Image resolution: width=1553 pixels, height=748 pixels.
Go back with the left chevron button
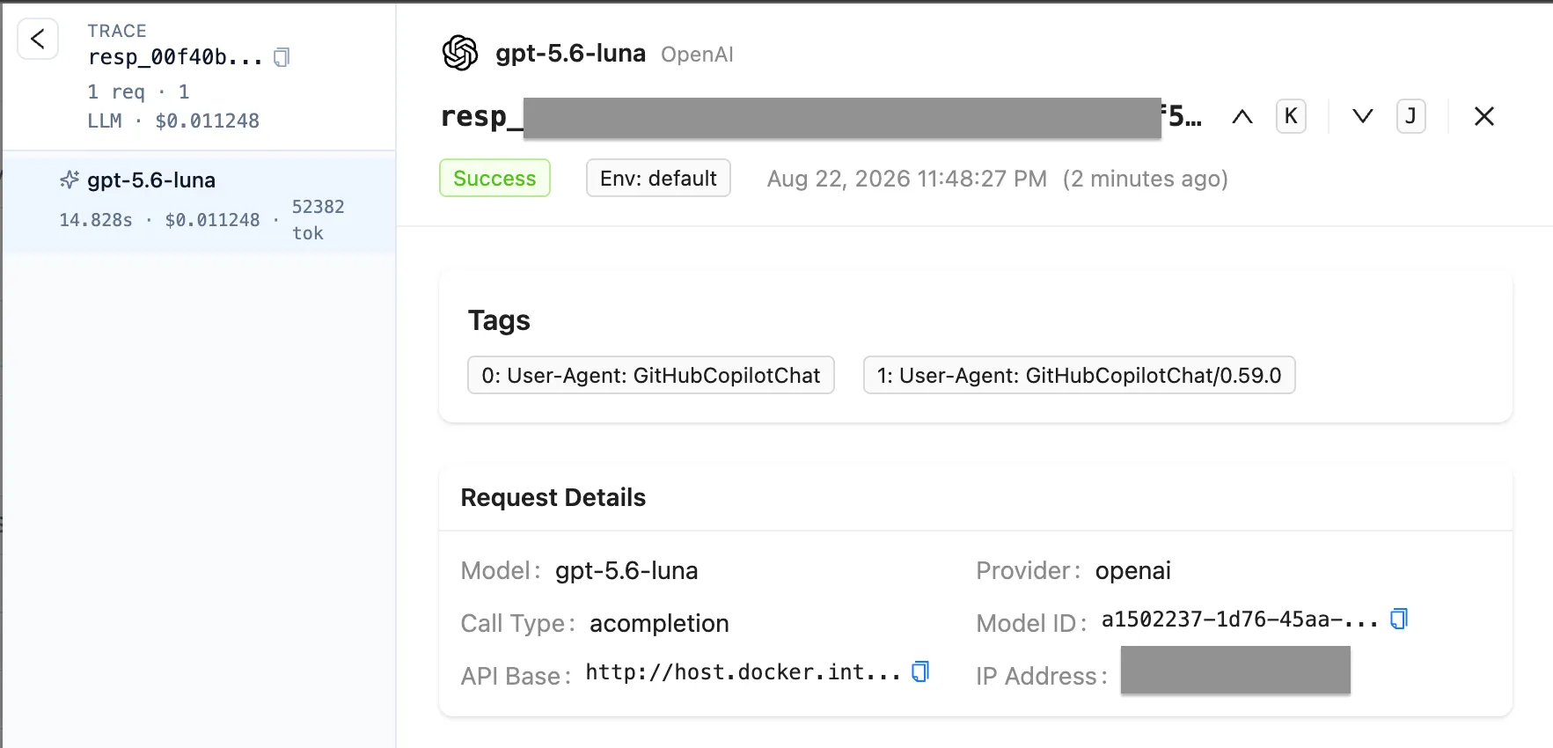coord(38,39)
